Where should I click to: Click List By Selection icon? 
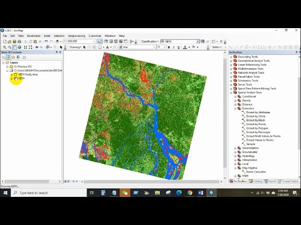[x=18, y=57]
